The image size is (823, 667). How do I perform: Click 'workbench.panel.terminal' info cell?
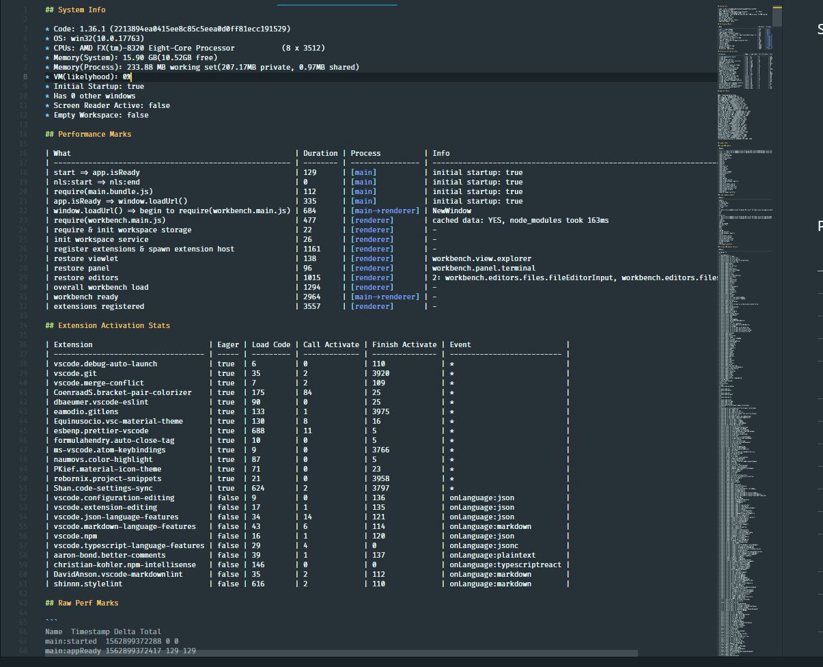pyautogui.click(x=484, y=268)
